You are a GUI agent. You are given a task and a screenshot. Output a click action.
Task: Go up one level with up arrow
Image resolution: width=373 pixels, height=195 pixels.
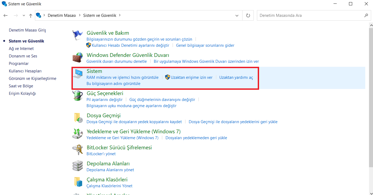[x=30, y=15]
